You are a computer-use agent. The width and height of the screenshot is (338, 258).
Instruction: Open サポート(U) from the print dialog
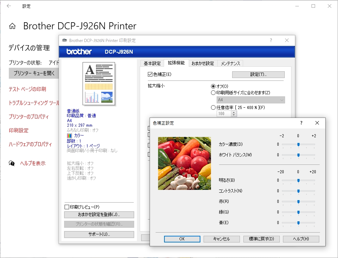(99, 234)
